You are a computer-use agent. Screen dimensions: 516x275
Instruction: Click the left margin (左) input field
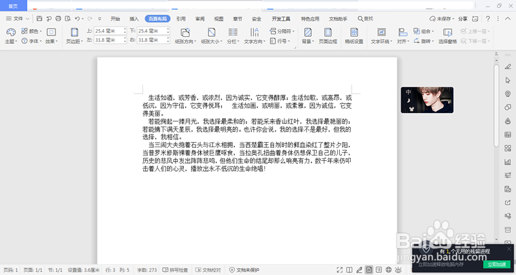[110, 40]
